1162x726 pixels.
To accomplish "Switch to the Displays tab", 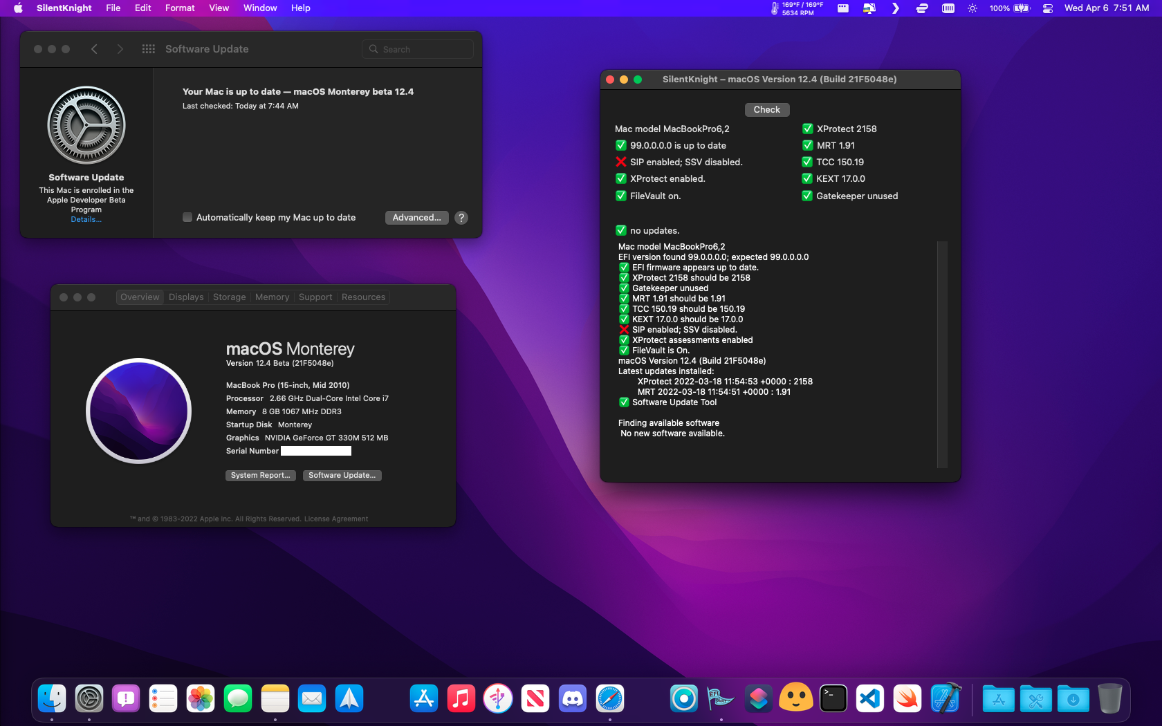I will (x=186, y=297).
